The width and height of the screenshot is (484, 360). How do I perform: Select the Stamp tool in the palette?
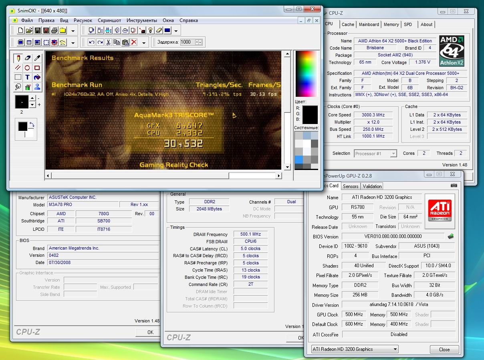(37, 87)
